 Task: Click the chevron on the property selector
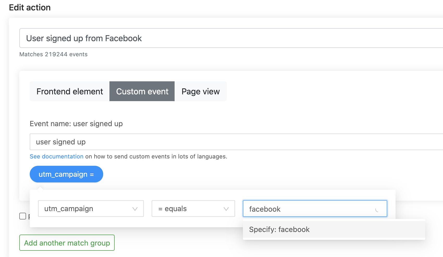pyautogui.click(x=135, y=209)
